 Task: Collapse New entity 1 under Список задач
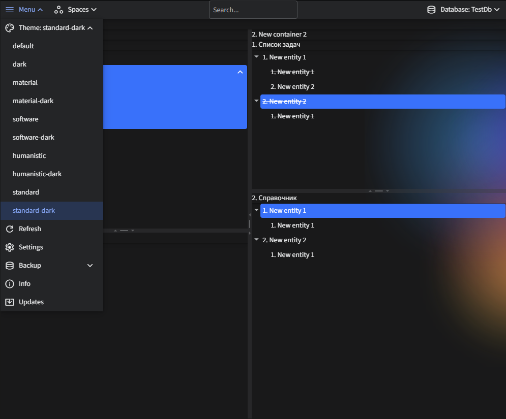tap(256, 57)
